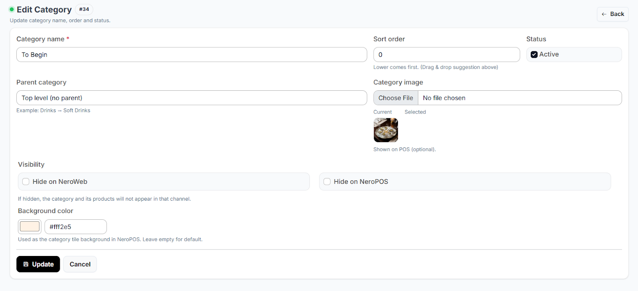Click the current category image thumbnail
638x291 pixels.
pyautogui.click(x=386, y=130)
